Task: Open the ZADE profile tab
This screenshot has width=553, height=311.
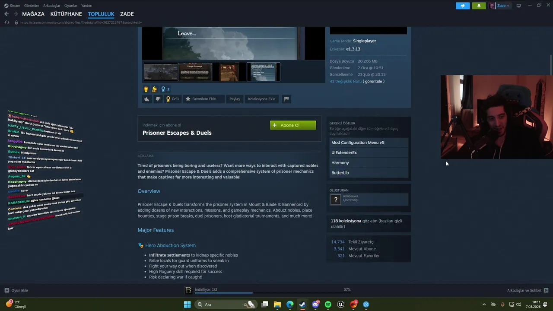Action: click(x=127, y=14)
